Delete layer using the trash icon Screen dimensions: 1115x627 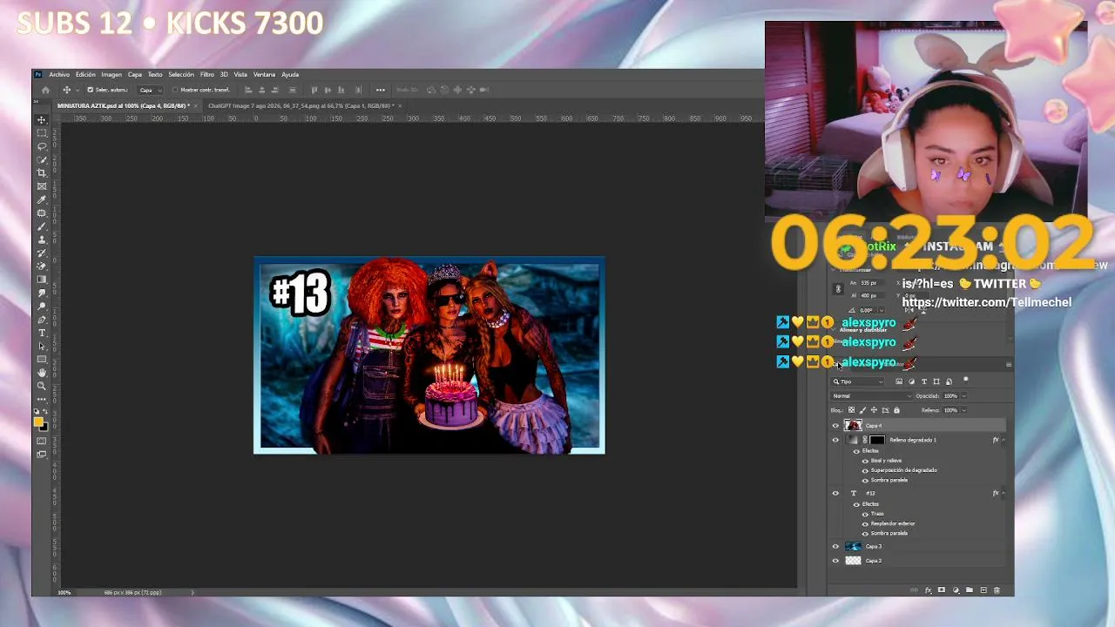click(x=997, y=590)
